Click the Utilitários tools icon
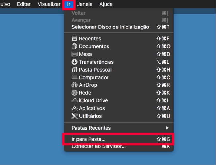Screen dimensions: 216x165 (x=74, y=116)
